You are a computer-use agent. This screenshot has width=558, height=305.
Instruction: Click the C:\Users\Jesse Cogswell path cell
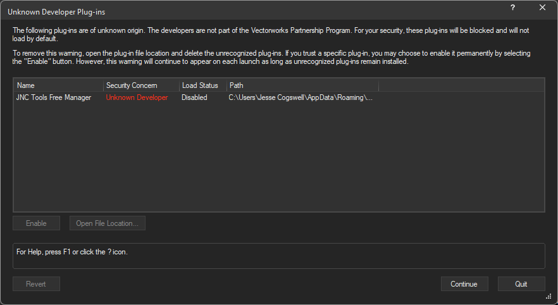[301, 97]
